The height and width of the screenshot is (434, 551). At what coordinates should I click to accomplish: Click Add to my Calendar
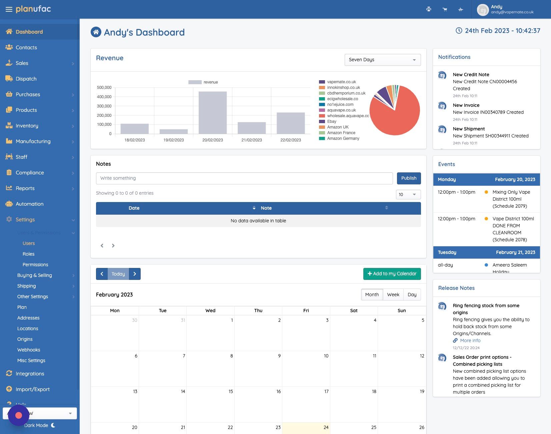point(392,274)
